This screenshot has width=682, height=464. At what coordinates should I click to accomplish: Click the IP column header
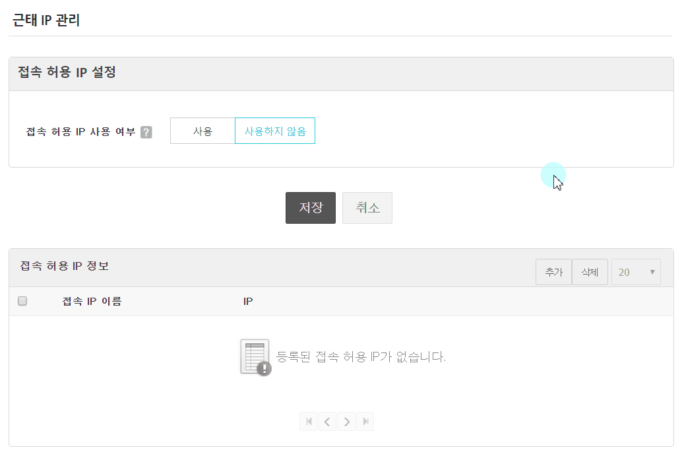click(x=248, y=302)
